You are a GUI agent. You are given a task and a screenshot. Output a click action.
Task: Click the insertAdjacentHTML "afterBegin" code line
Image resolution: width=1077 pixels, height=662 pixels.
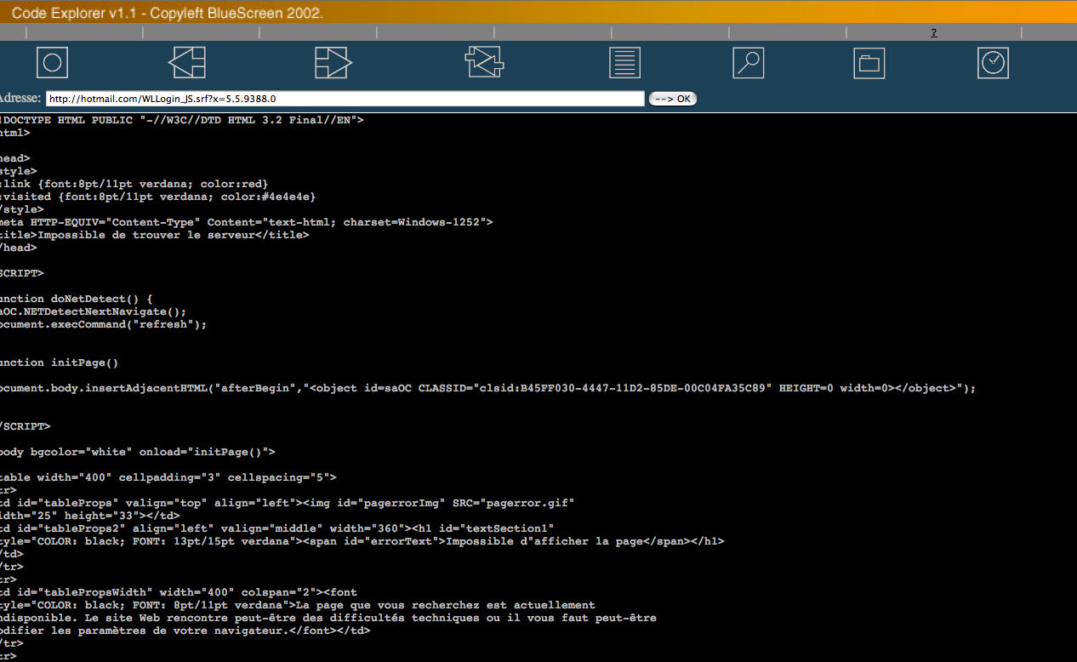click(x=488, y=388)
